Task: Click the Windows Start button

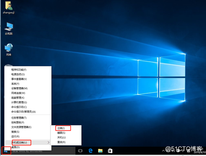Action: click(6, 151)
